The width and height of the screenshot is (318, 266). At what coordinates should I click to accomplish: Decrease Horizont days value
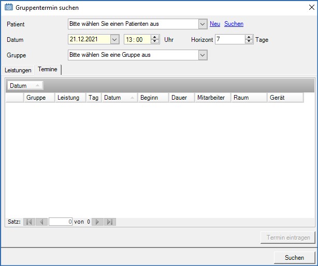[x=249, y=42]
